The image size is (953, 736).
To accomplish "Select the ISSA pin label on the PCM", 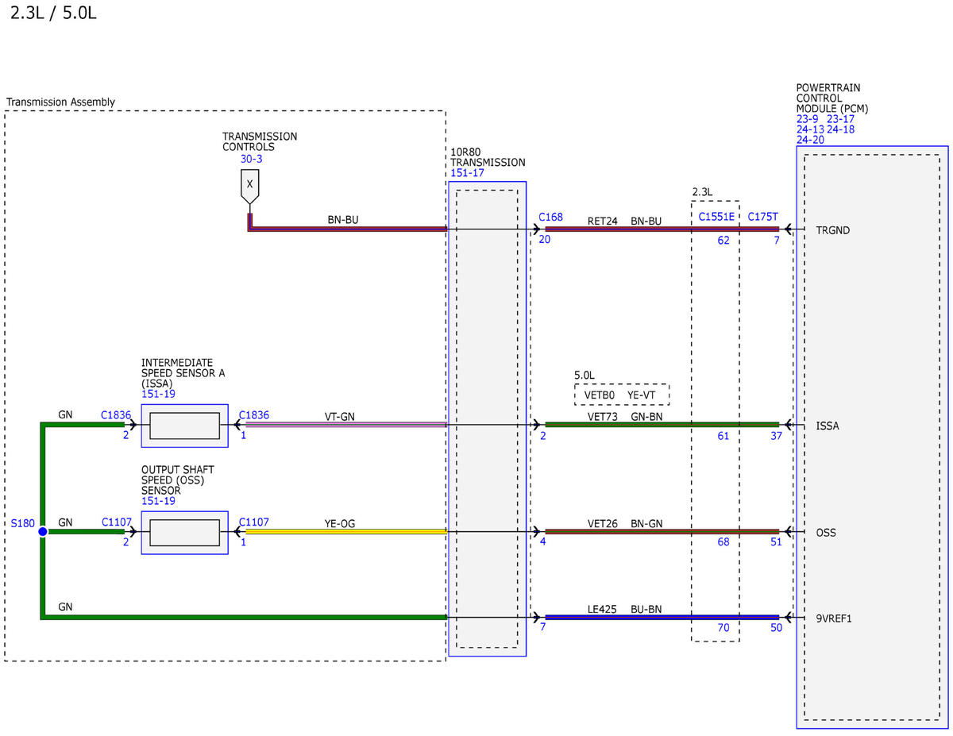I will 828,426.
